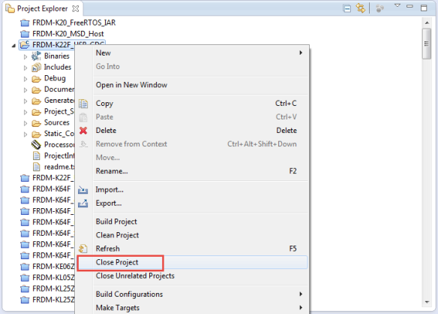Select the FRDM-KE06Z project
This screenshot has height=314, width=438.
(53, 267)
